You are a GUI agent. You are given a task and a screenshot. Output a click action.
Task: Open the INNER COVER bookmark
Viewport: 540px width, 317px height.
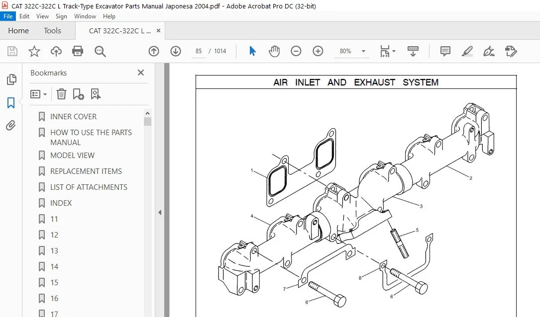click(x=73, y=117)
